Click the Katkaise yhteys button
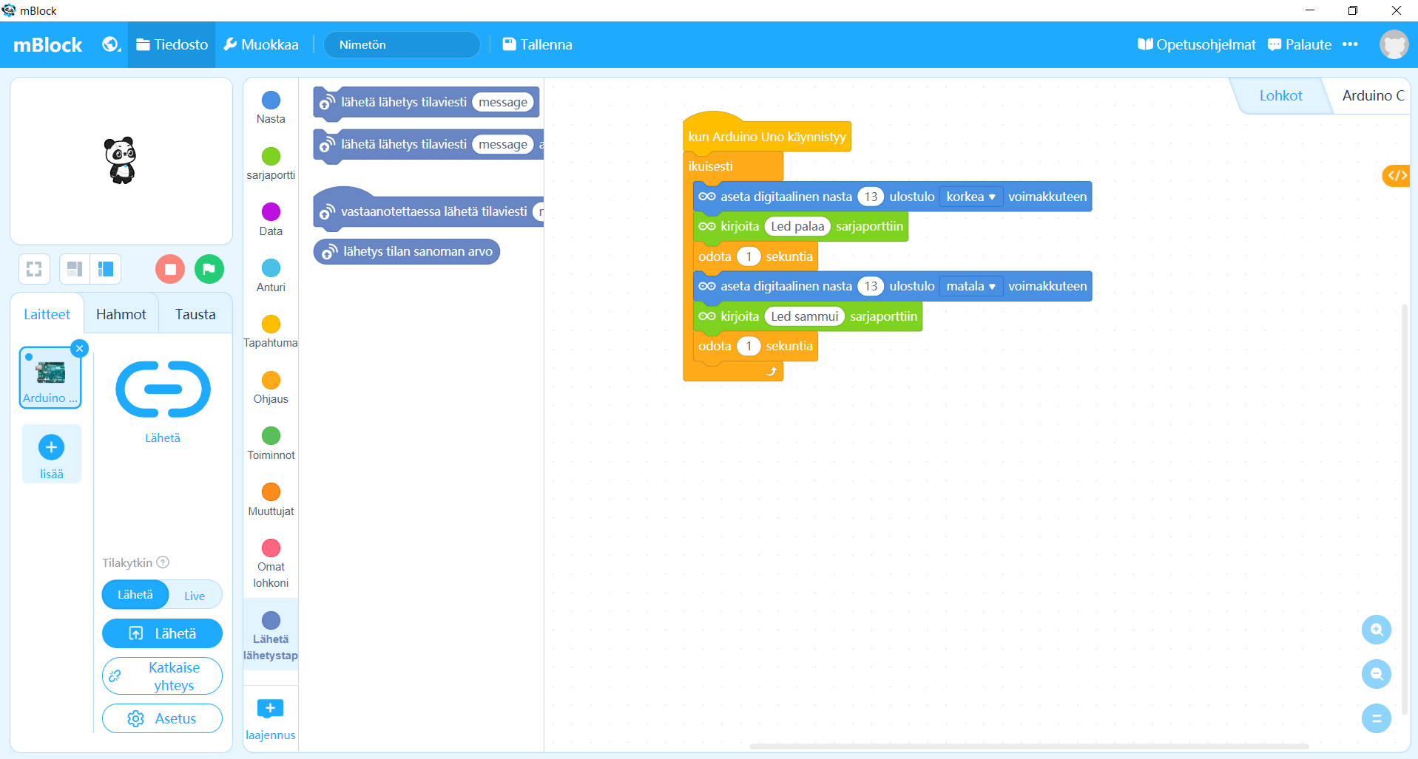This screenshot has width=1418, height=759. click(x=162, y=676)
